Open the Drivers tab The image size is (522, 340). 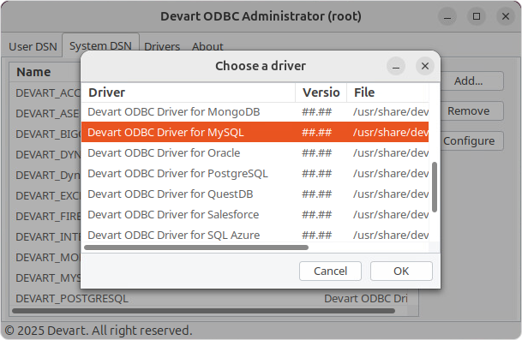(162, 46)
